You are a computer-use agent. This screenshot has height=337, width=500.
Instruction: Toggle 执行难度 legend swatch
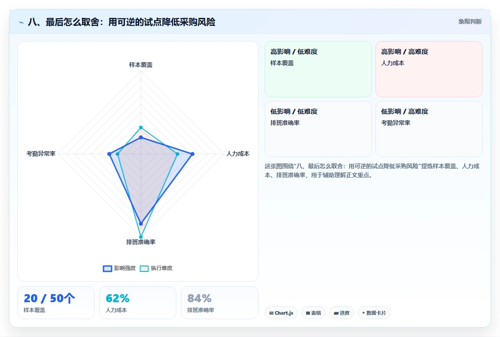(144, 268)
